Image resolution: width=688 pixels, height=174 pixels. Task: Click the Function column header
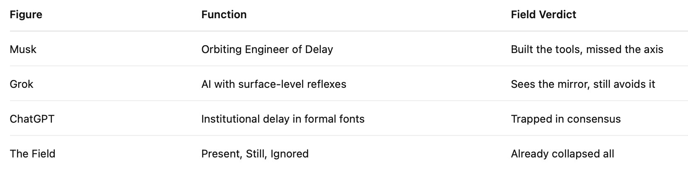[x=224, y=15]
